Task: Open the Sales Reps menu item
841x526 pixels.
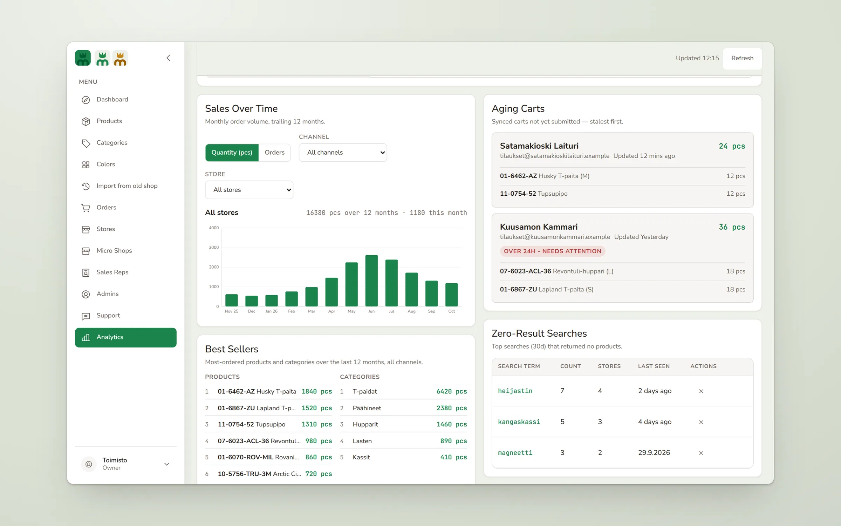Action: [126, 272]
